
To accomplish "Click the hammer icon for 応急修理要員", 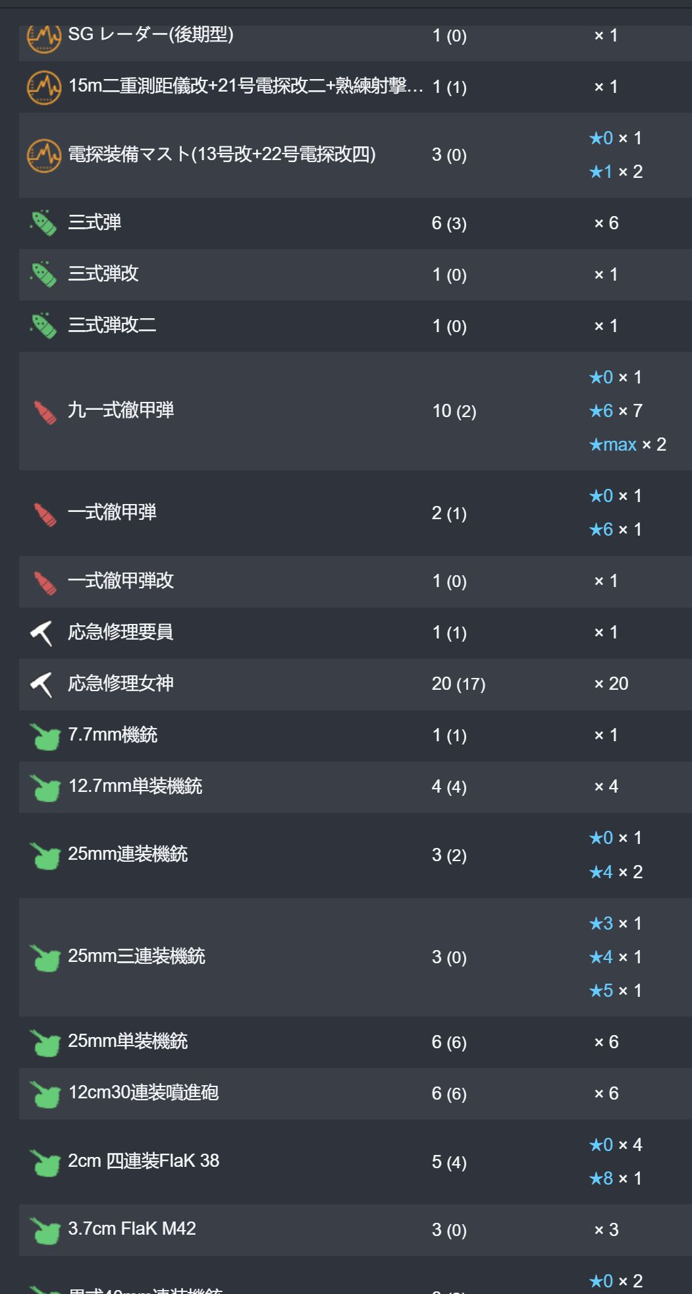I will (x=41, y=633).
